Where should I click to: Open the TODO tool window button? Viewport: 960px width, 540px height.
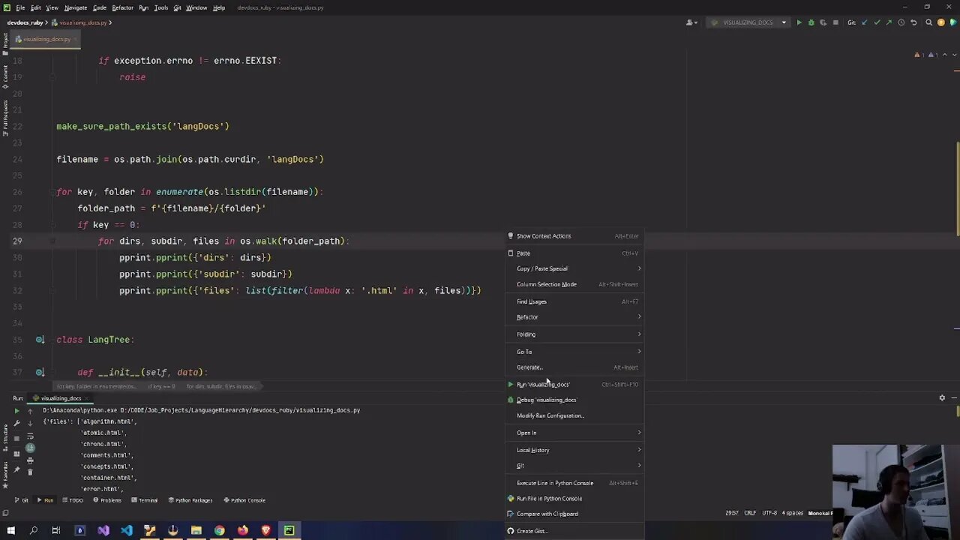(73, 500)
